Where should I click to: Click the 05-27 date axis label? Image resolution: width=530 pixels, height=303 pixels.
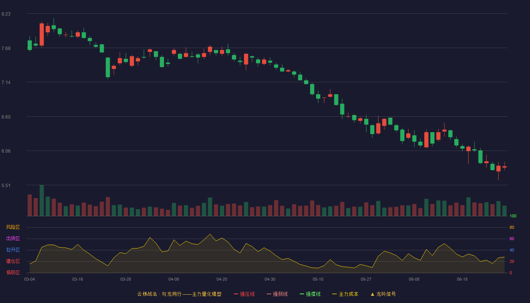tap(366, 279)
